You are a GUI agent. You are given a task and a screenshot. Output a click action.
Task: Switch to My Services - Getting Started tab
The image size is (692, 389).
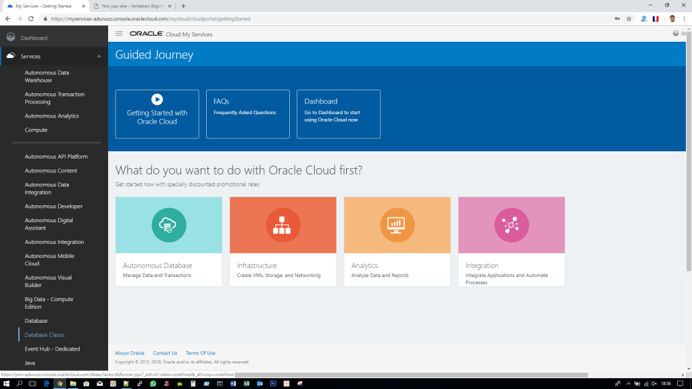click(43, 6)
